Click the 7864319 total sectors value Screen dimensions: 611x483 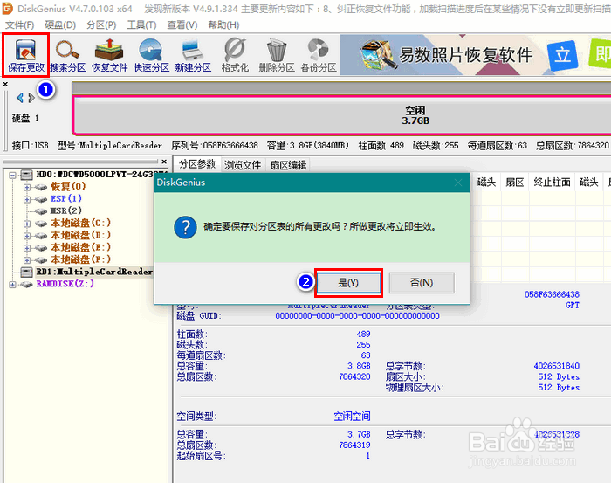click(354, 445)
